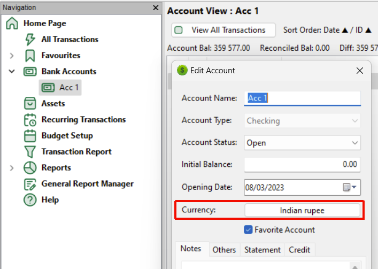Click the Opening Date field
The height and width of the screenshot is (269, 378).
tap(302, 187)
